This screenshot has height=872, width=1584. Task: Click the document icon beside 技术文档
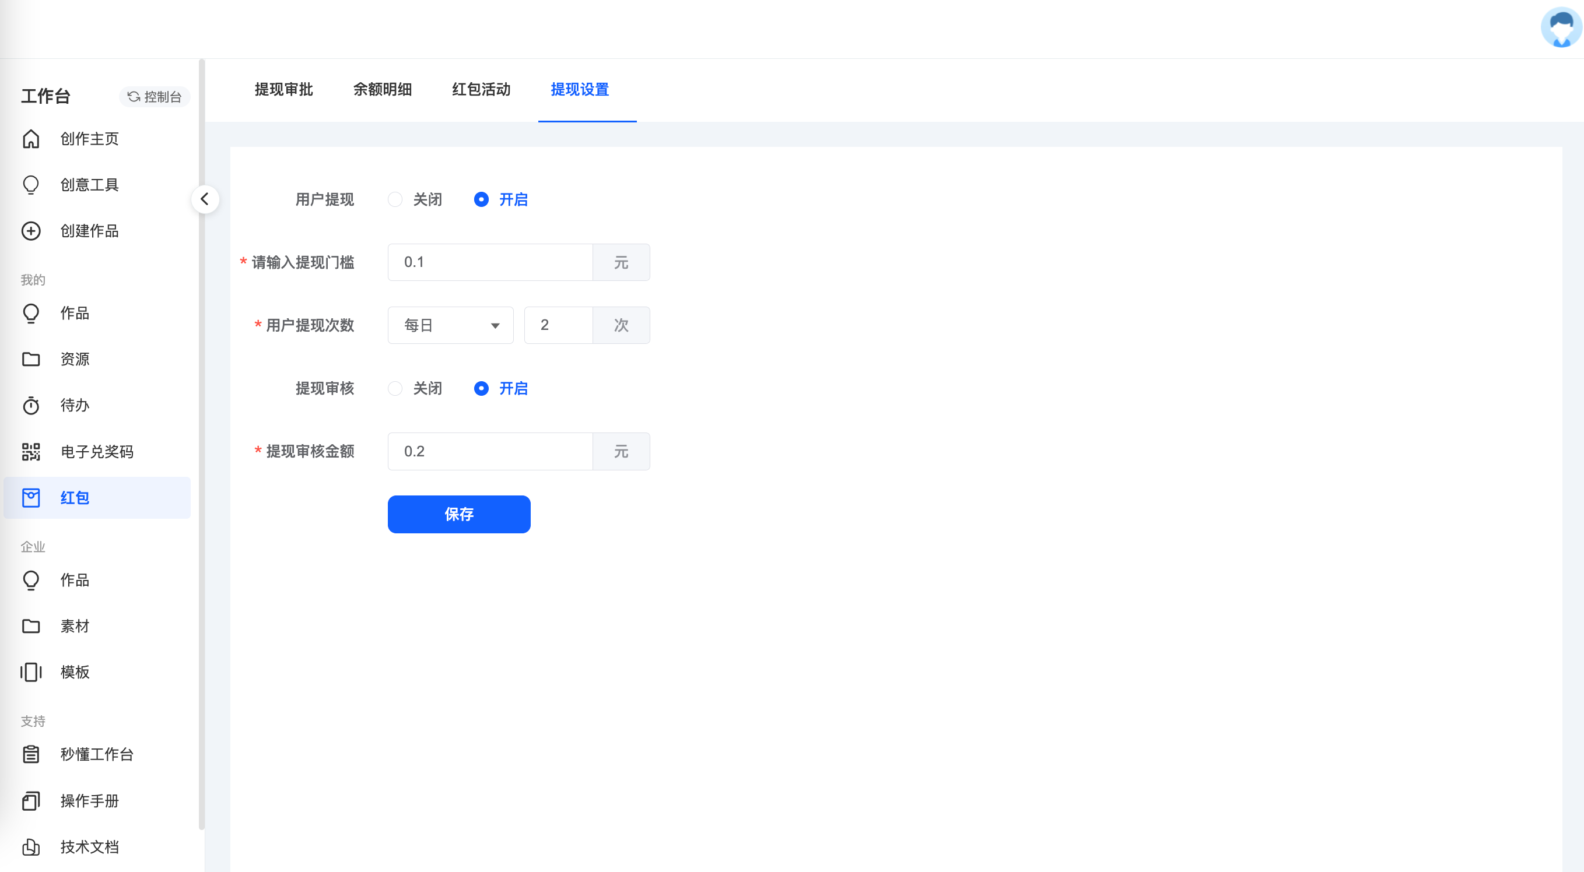click(x=31, y=847)
